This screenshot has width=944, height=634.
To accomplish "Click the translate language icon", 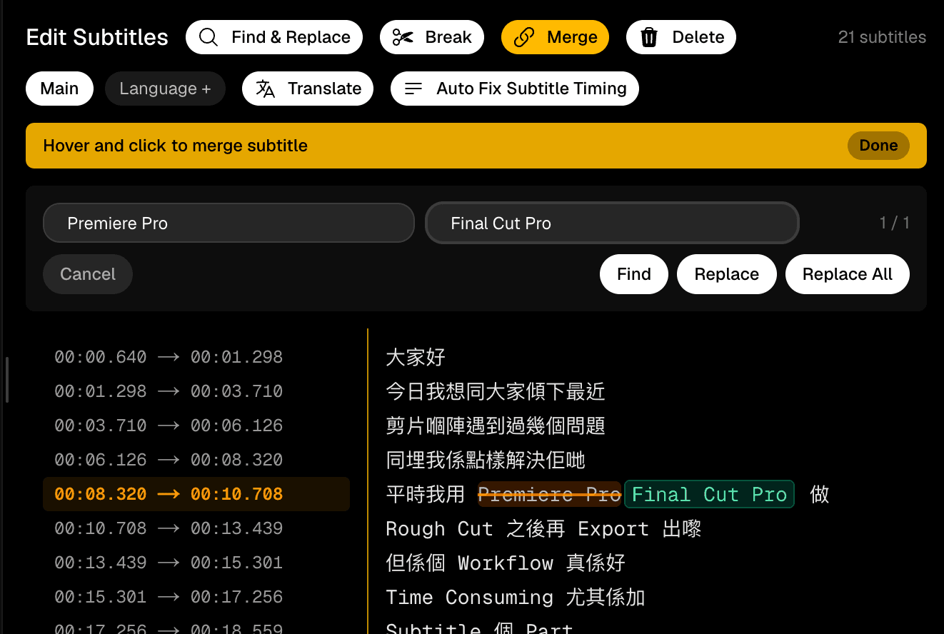I will pos(266,89).
